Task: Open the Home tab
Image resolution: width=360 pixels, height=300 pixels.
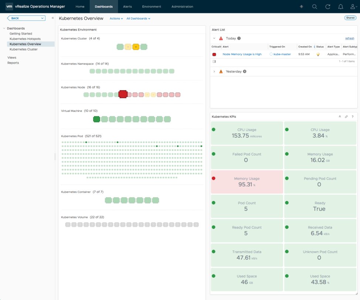Action: coord(80,6)
